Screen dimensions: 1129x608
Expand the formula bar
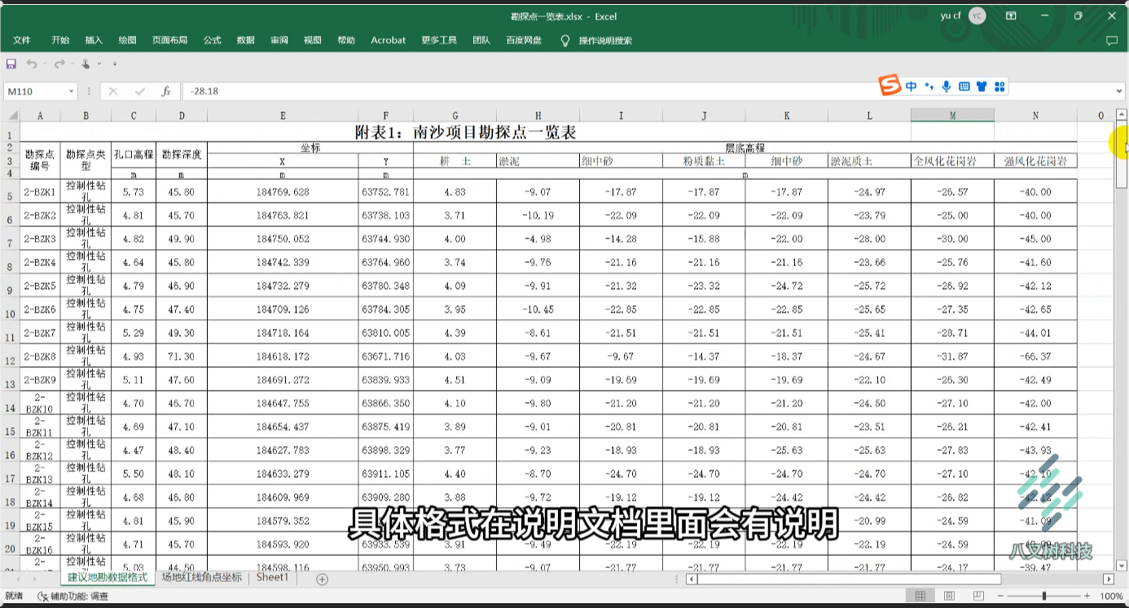coord(1120,92)
